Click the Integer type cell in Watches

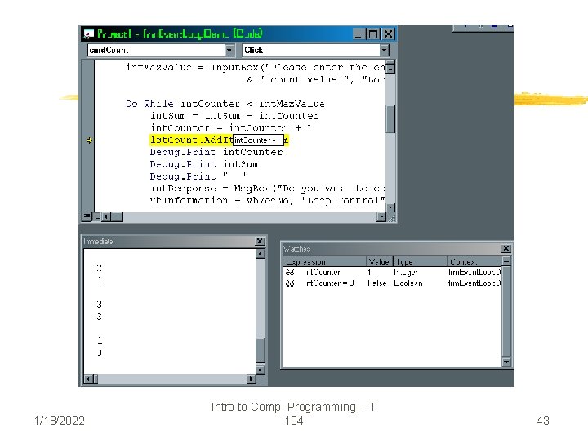[406, 272]
